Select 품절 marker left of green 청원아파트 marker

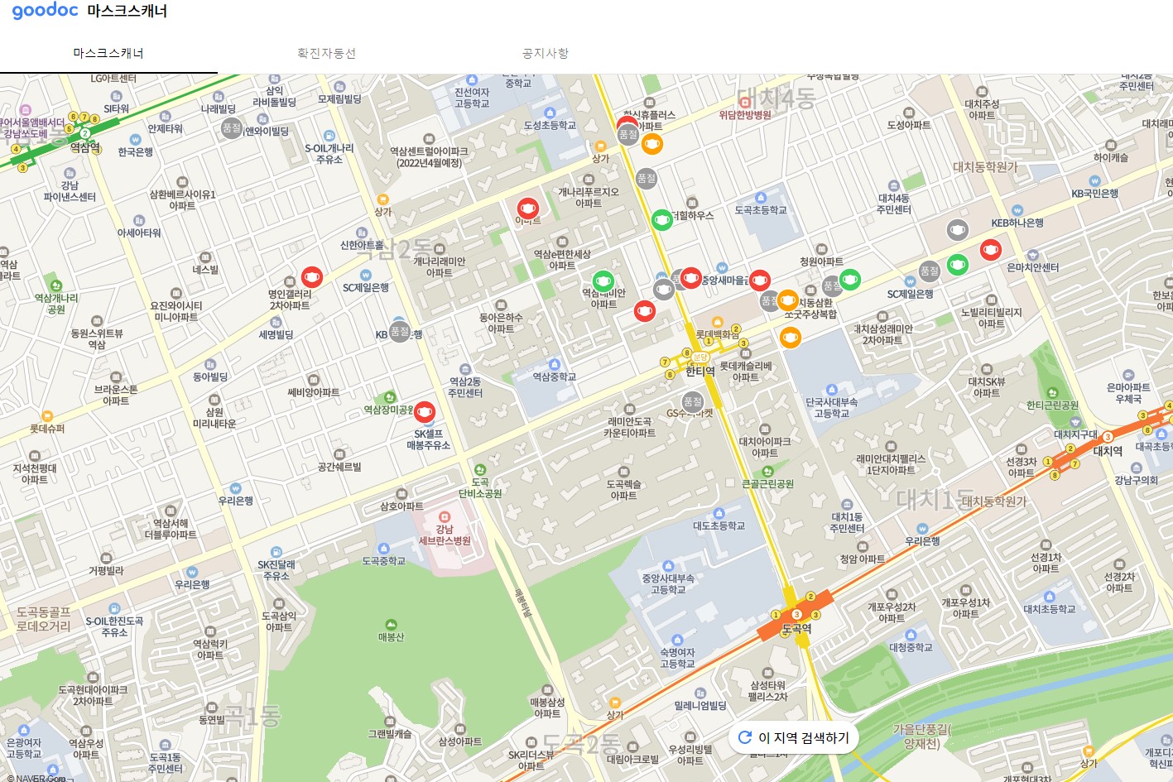pyautogui.click(x=831, y=285)
